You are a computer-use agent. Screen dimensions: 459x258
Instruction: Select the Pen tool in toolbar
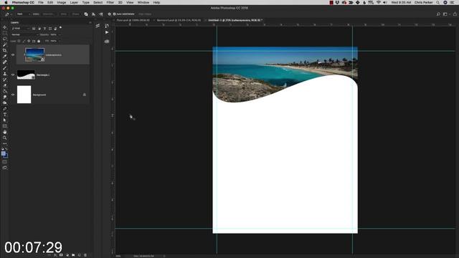pyautogui.click(x=5, y=109)
